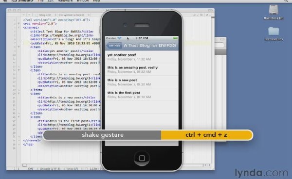The width and height of the screenshot is (292, 179).
Task: Tap the BW RSS back button in iPhone navigation bar
Action: click(x=114, y=46)
